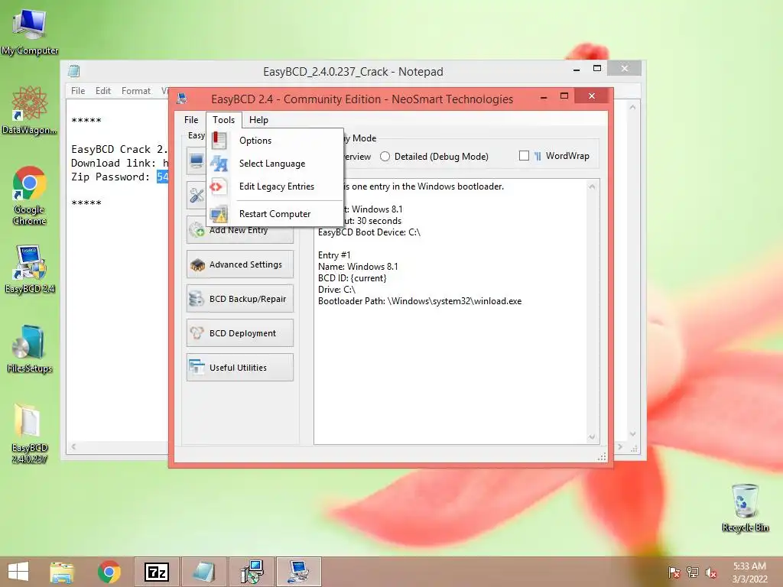Open Chrome from the taskbar

click(109, 572)
